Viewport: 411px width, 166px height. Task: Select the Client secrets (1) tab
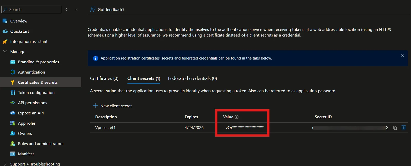[x=144, y=78]
